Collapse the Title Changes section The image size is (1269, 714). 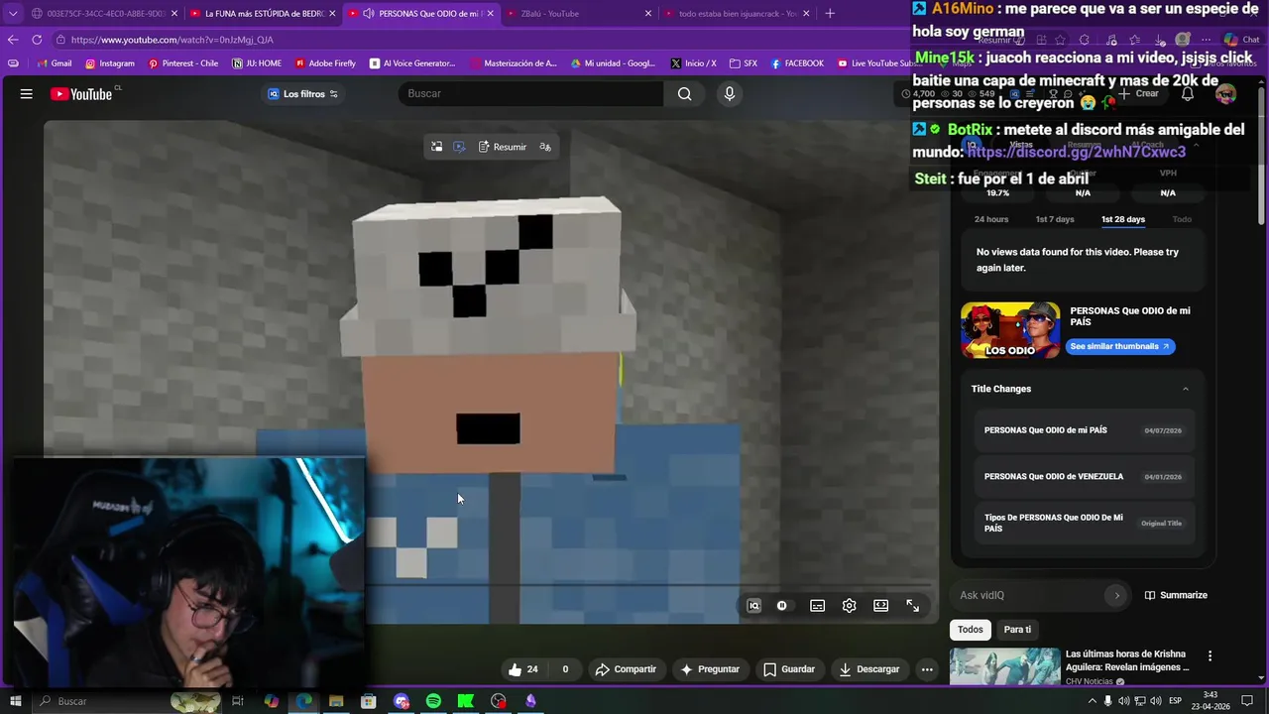tap(1186, 389)
